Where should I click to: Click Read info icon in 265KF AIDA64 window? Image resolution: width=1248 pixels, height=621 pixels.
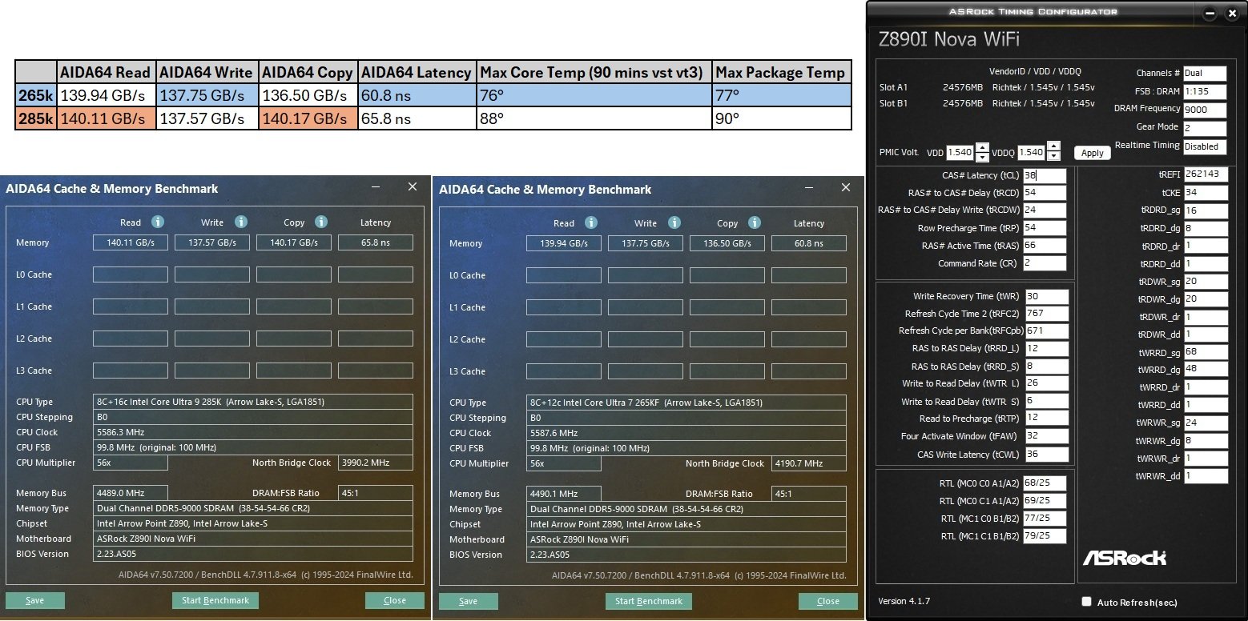[591, 222]
